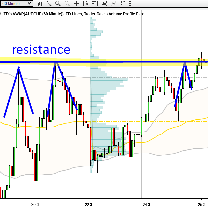This screenshot has height=208, width=208.
Task: Activate the pencil drawing tool
Action: 49,4
